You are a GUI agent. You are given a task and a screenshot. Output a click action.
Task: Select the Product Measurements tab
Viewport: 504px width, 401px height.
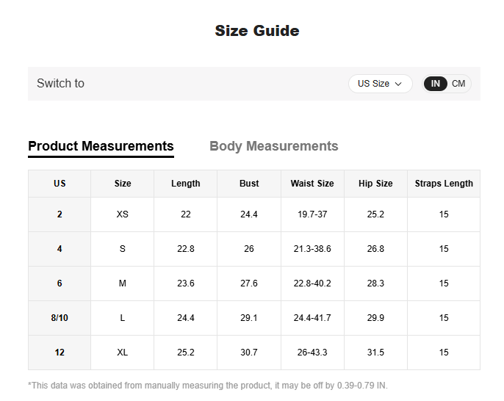(x=101, y=146)
